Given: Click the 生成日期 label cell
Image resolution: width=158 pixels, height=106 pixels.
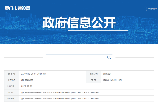Looking at the screenshot, I should click(x=12, y=86).
